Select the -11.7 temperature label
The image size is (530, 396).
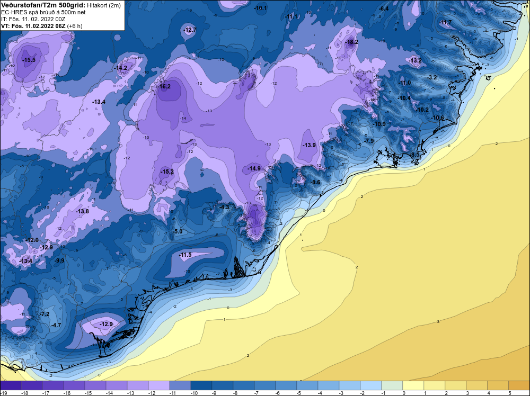pyautogui.click(x=445, y=23)
